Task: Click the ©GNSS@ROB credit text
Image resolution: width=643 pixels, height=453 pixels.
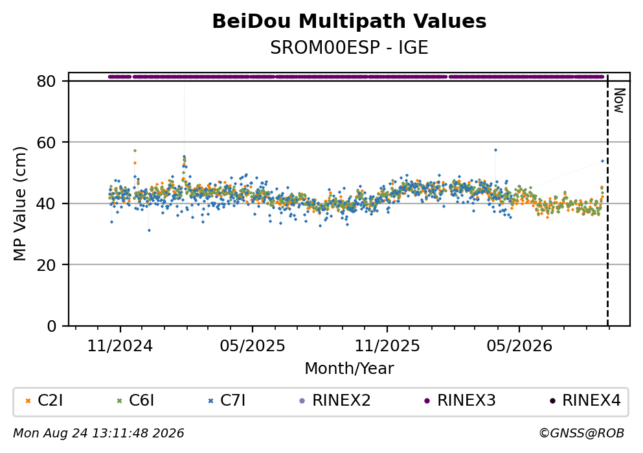Action: point(581,434)
